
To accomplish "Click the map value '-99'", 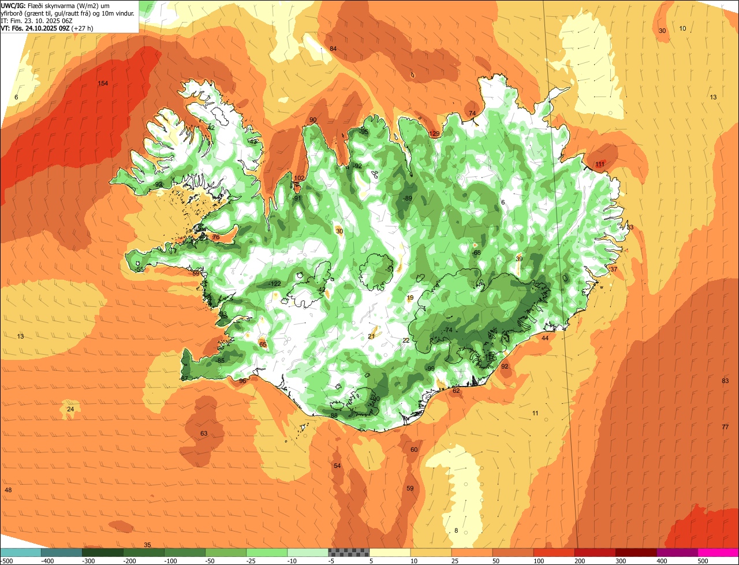I will (x=430, y=369).
